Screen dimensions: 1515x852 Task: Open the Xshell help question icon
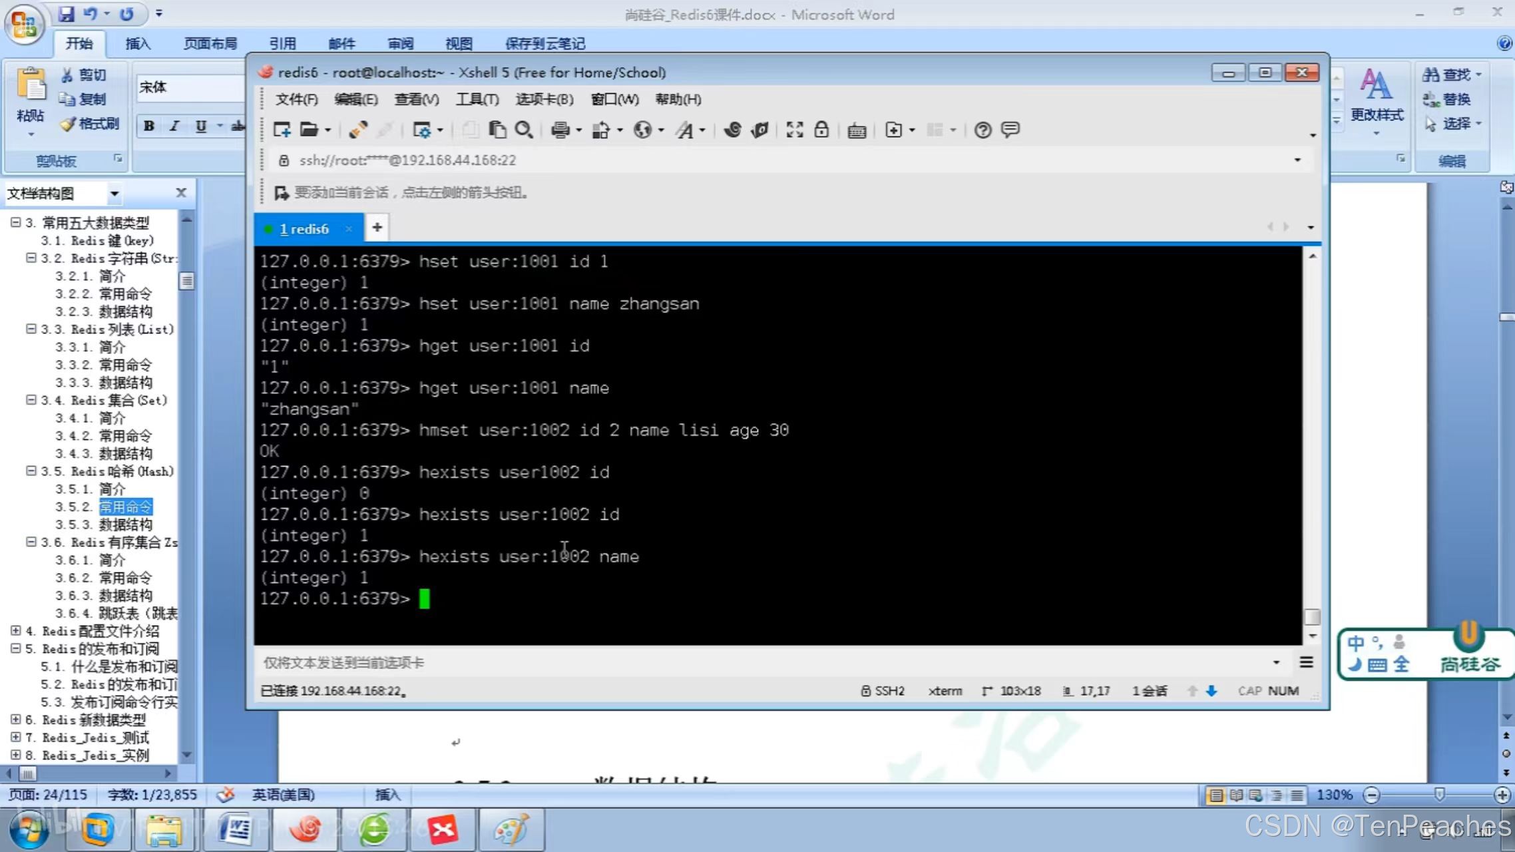click(x=982, y=130)
